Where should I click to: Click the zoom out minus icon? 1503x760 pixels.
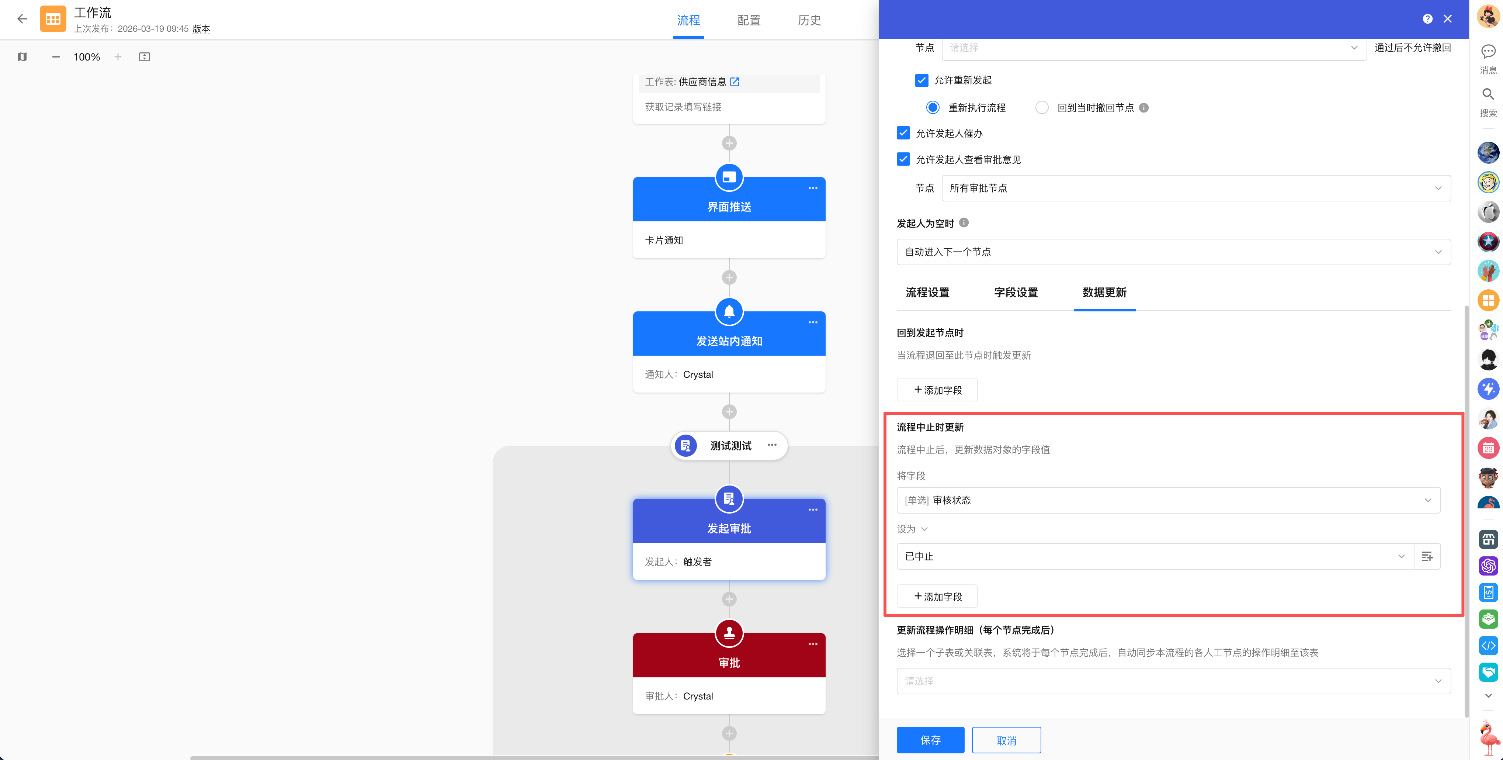coord(56,56)
